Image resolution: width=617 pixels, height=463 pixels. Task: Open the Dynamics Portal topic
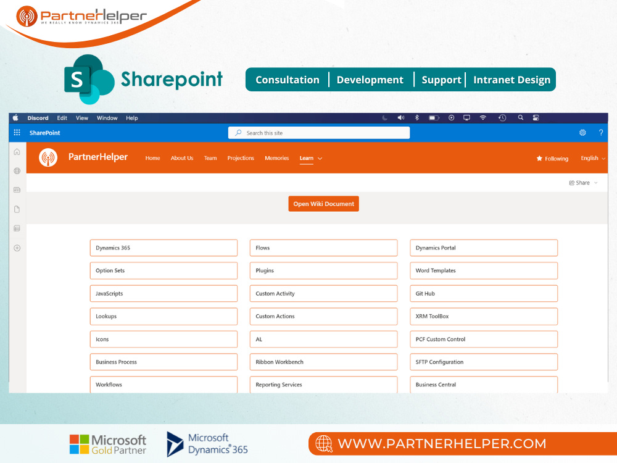[484, 248]
